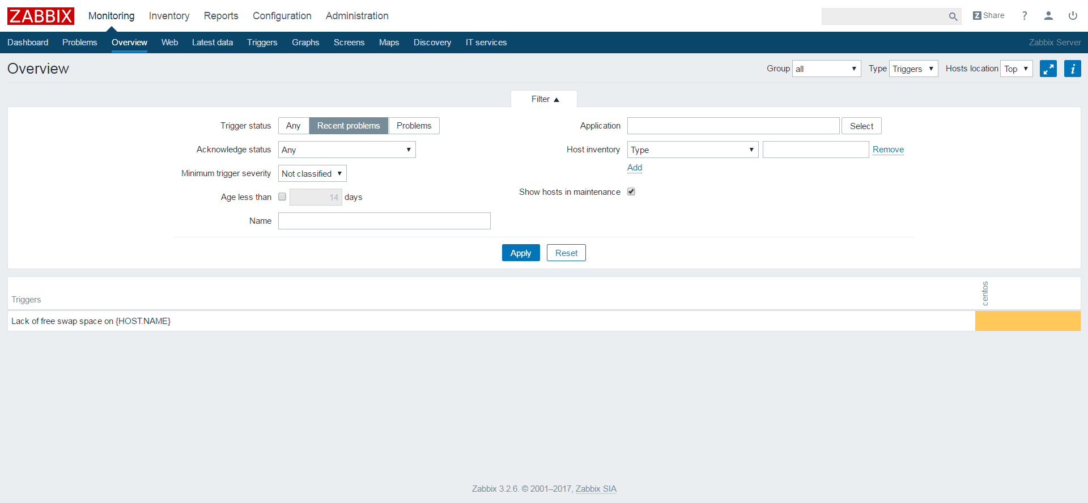This screenshot has height=503, width=1088.
Task: Open the Hosts location dropdown
Action: pos(1017,69)
